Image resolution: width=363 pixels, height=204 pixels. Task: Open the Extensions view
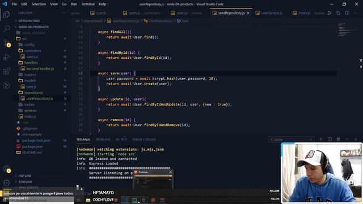[6, 71]
